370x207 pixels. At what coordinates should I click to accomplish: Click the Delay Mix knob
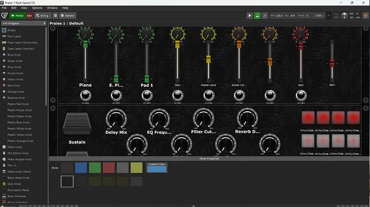click(x=116, y=119)
